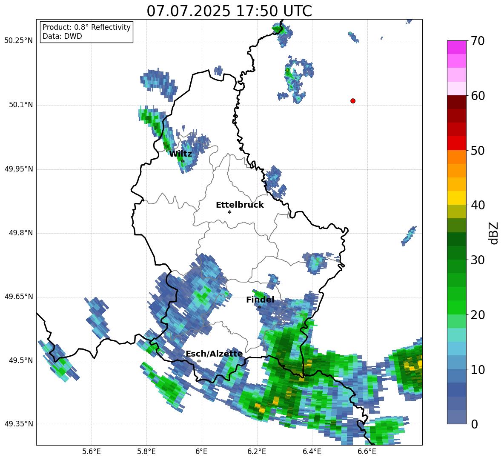Image resolution: width=504 pixels, height=460 pixels.
Task: Click the colorbar tick value 40
Action: (478, 205)
